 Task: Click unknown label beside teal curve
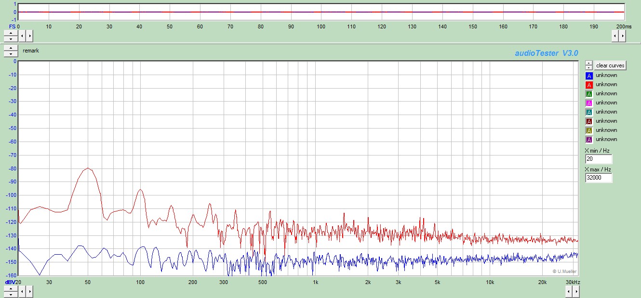tap(606, 112)
